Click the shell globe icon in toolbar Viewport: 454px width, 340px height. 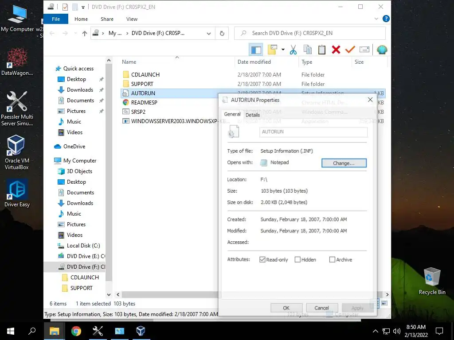pos(382,50)
